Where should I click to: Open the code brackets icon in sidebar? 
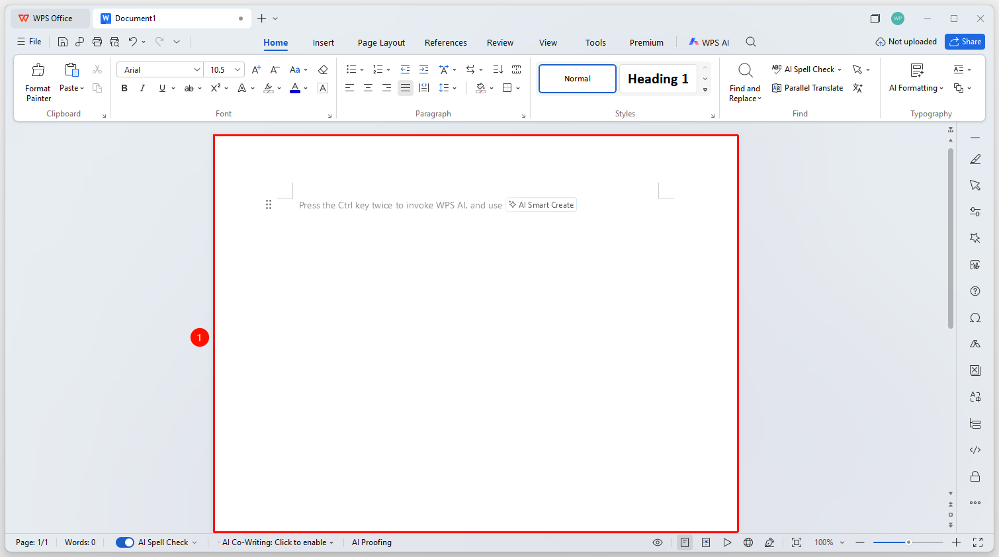point(975,450)
